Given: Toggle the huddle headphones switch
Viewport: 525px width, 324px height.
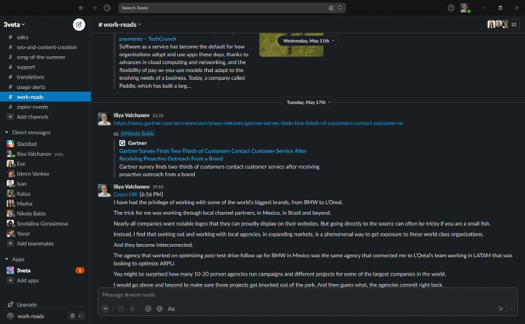Looking at the screenshot, I should point(76,315).
